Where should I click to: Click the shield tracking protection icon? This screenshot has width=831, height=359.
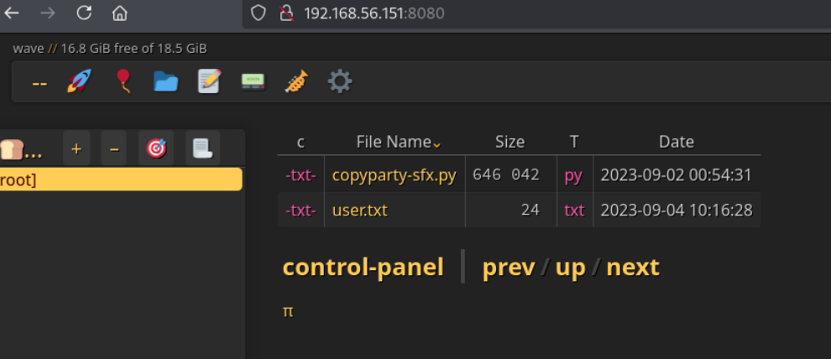click(x=258, y=13)
